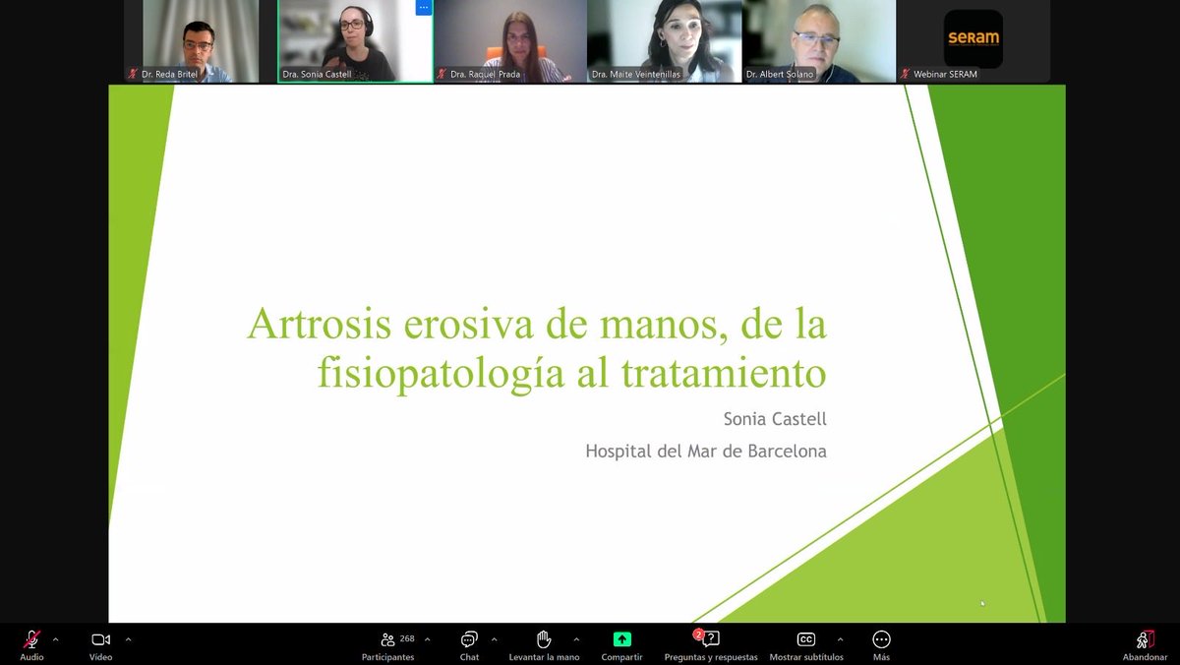Click the muted mic icon by Webinar SERAM
The width and height of the screenshot is (1180, 665).
click(905, 74)
